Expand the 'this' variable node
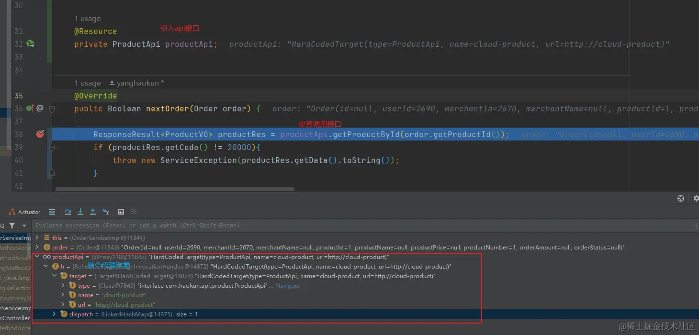Screen dimensions: 699x335 tap(37, 238)
